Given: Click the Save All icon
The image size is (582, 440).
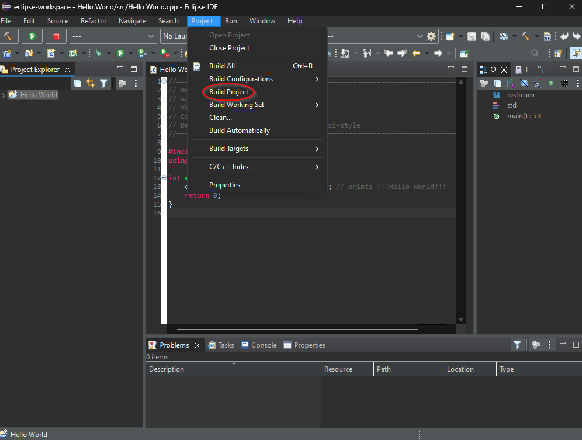Looking at the screenshot, I should pyautogui.click(x=485, y=36).
